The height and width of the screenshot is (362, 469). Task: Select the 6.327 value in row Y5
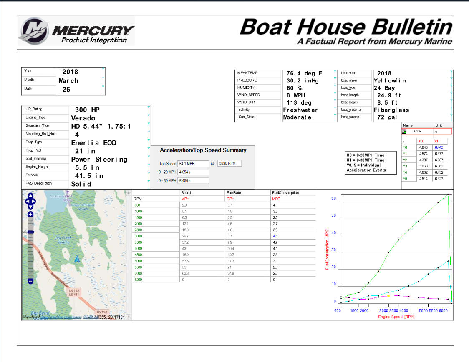[x=439, y=179]
